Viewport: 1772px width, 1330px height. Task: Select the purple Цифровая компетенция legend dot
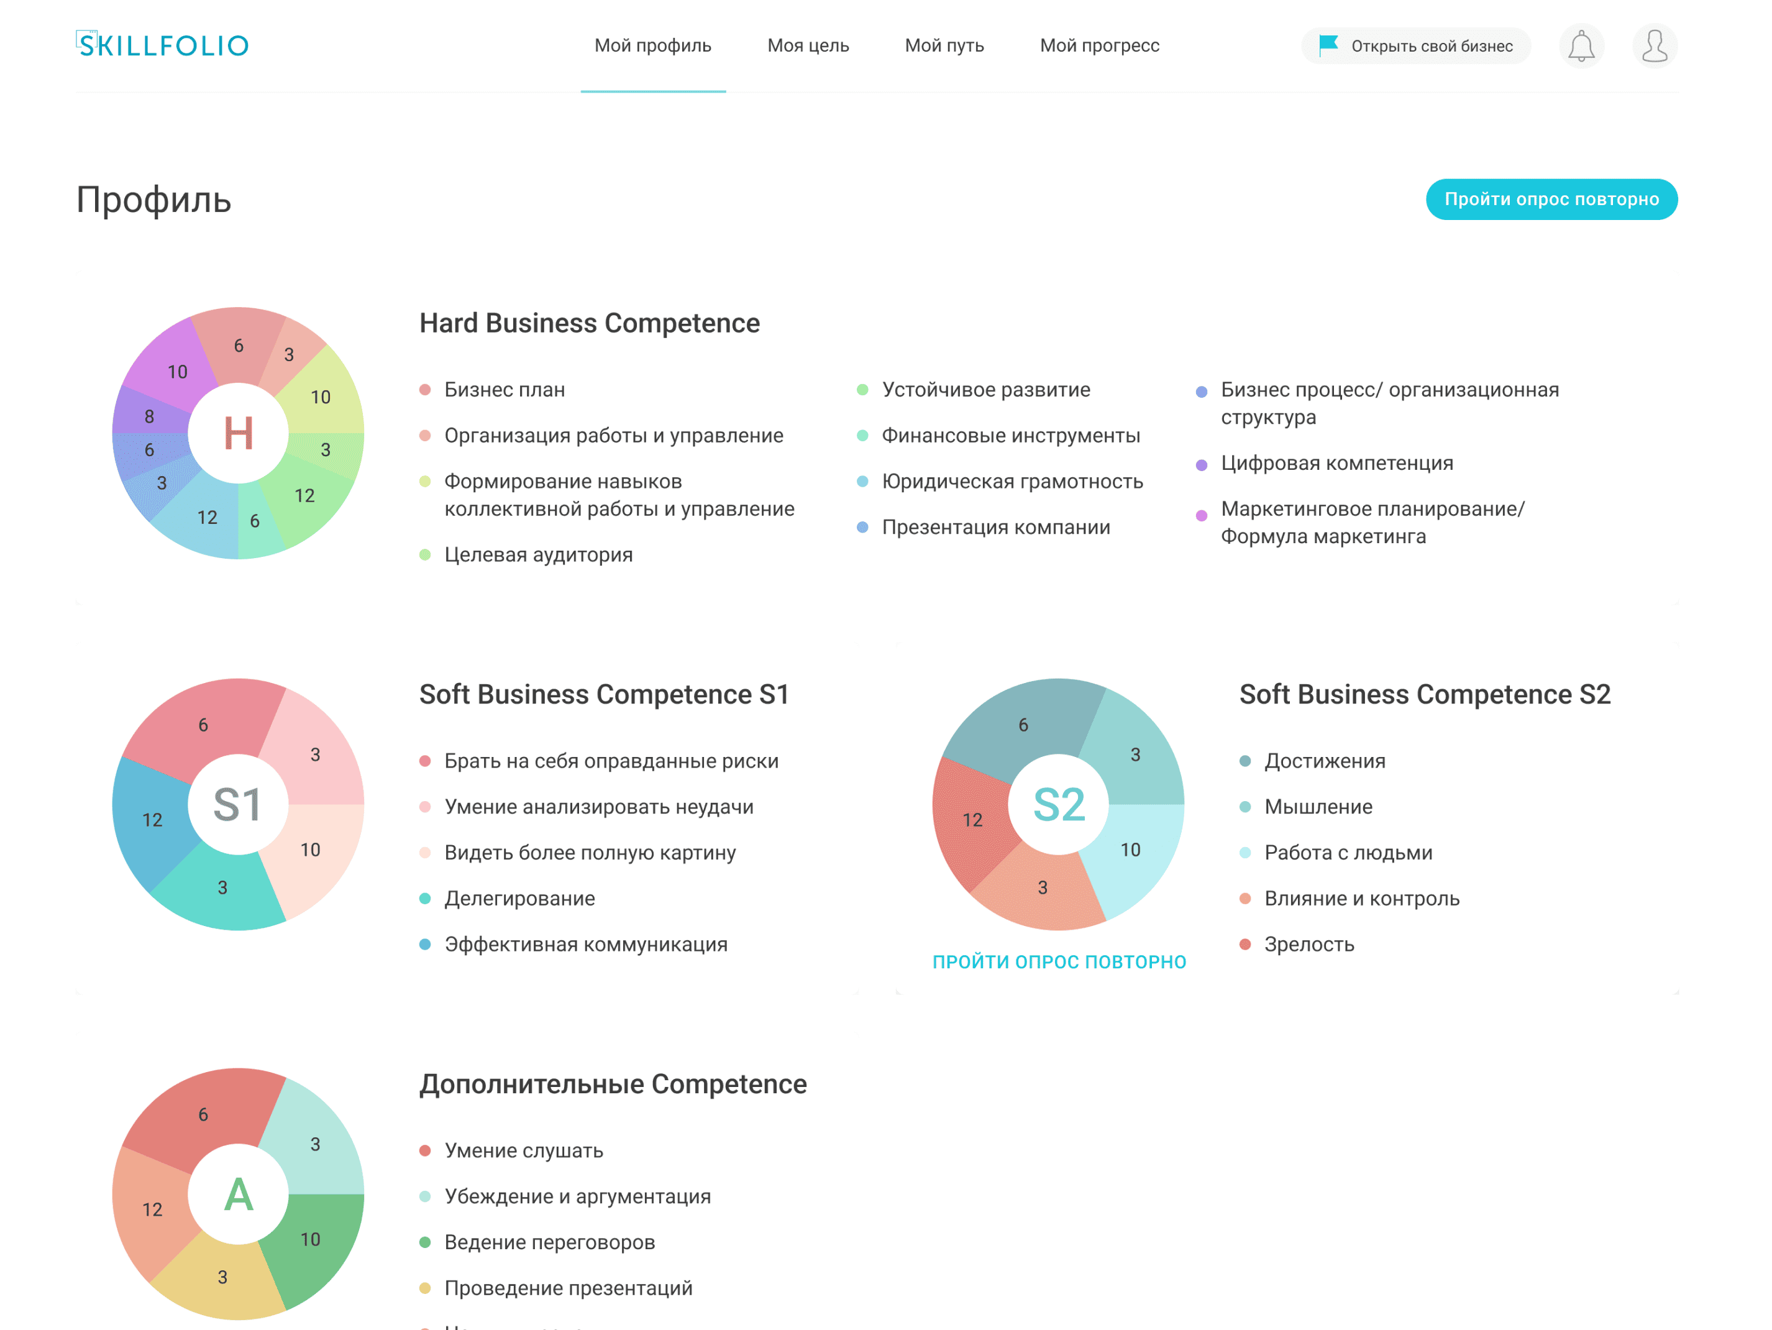[1201, 465]
